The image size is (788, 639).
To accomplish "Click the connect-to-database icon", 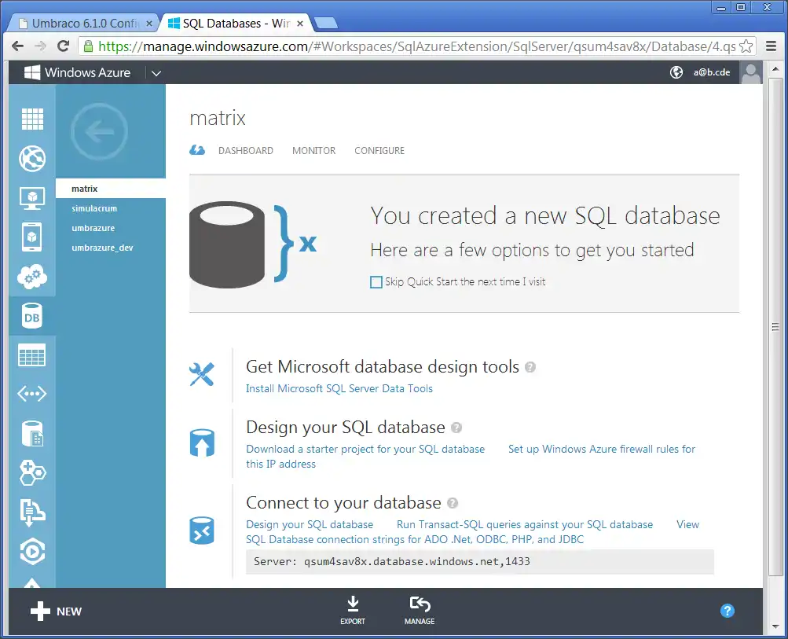I will coord(202,531).
